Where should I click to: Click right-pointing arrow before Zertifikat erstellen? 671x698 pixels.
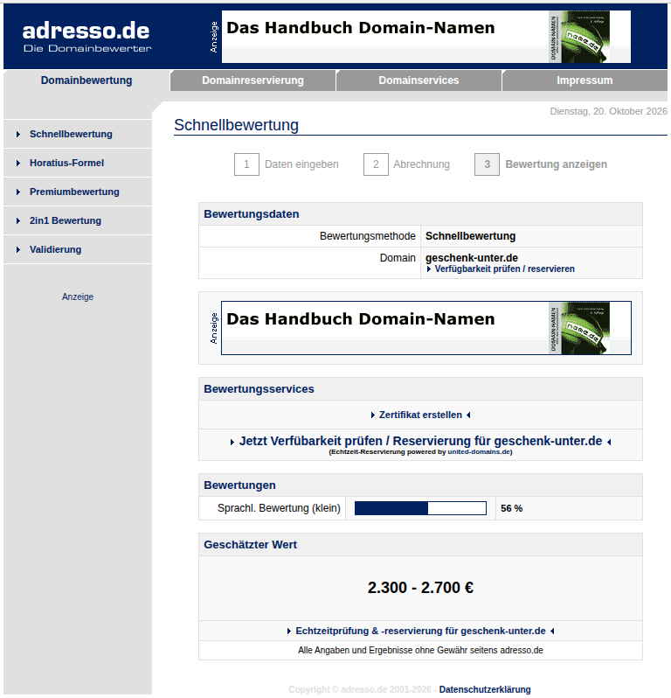pos(373,415)
